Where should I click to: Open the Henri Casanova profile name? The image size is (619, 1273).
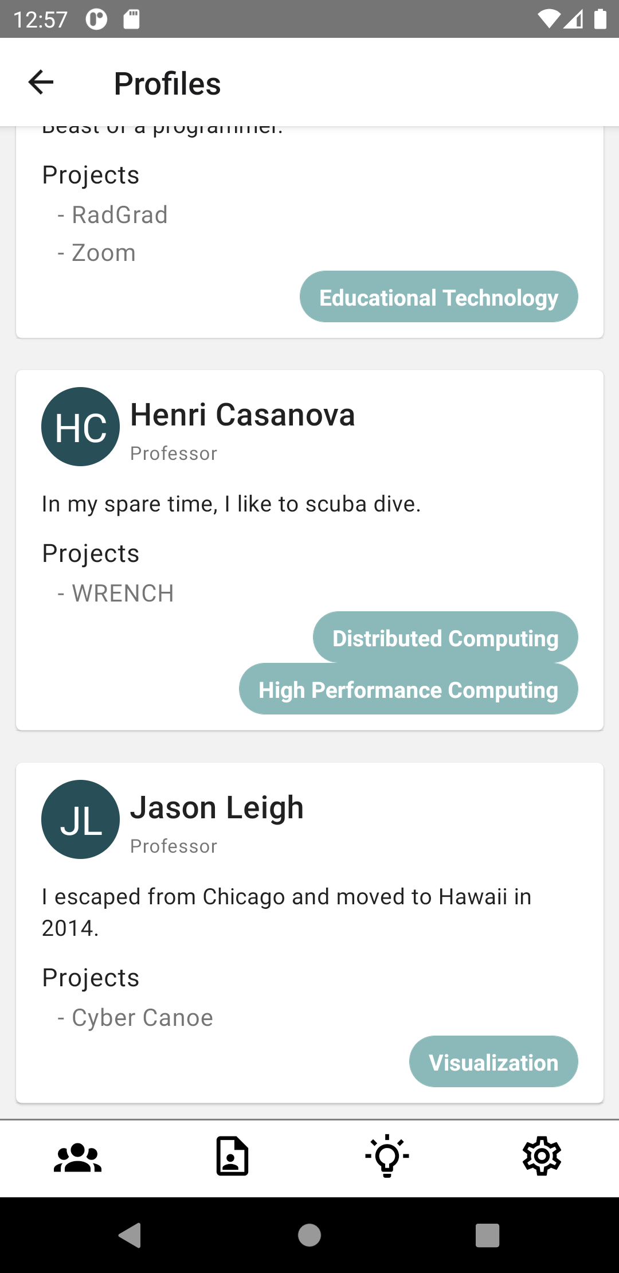tap(242, 415)
